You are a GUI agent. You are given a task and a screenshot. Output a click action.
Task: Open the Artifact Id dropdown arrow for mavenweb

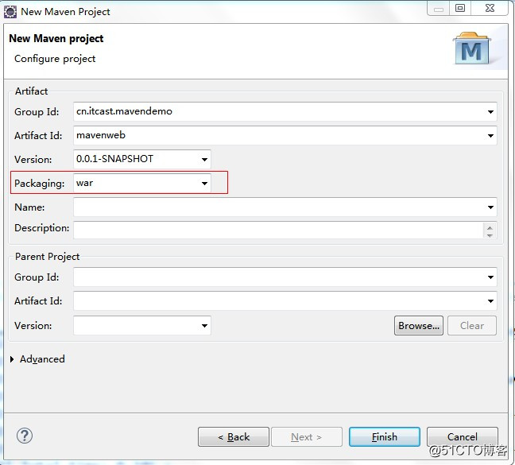(490, 136)
